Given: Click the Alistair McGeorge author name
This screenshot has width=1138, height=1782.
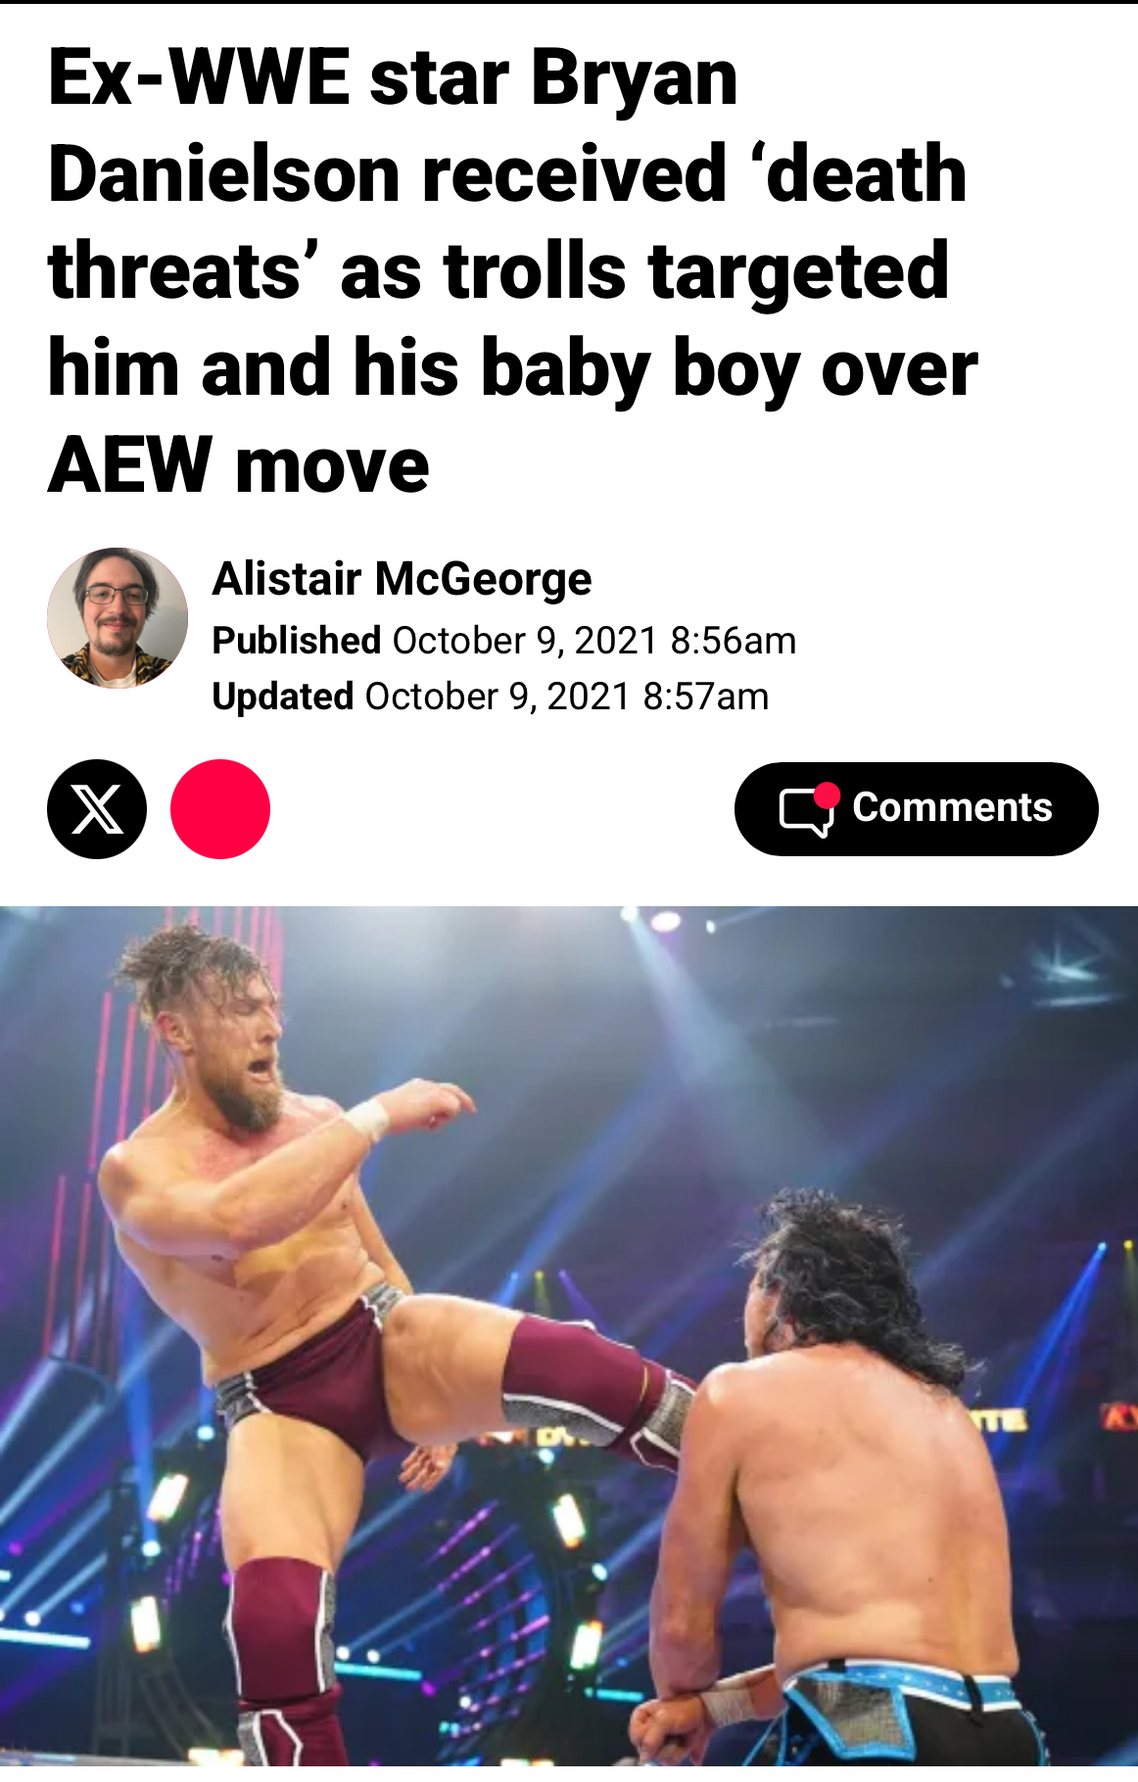Looking at the screenshot, I should (403, 579).
